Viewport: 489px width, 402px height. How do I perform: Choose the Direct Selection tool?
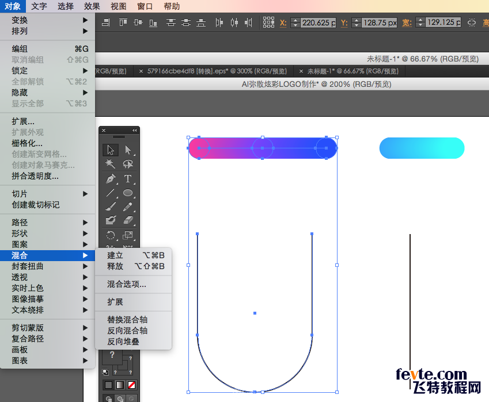point(128,150)
